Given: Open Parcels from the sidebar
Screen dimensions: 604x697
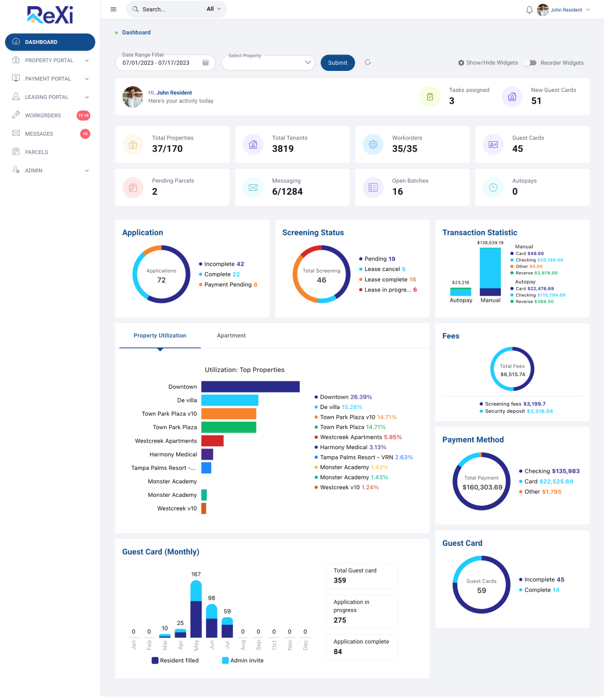Looking at the screenshot, I should (36, 152).
